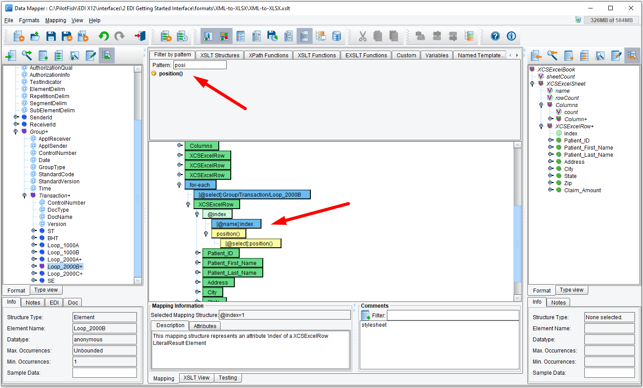Image resolution: width=643 pixels, height=388 pixels.
Task: Expand the SenderId source tree node
Action: click(16, 118)
